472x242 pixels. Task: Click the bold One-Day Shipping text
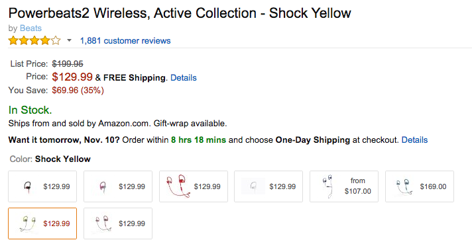pyautogui.click(x=313, y=140)
